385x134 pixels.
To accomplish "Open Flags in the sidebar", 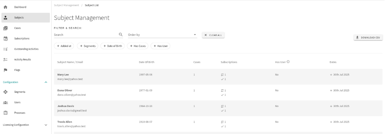I will [x=26, y=70].
